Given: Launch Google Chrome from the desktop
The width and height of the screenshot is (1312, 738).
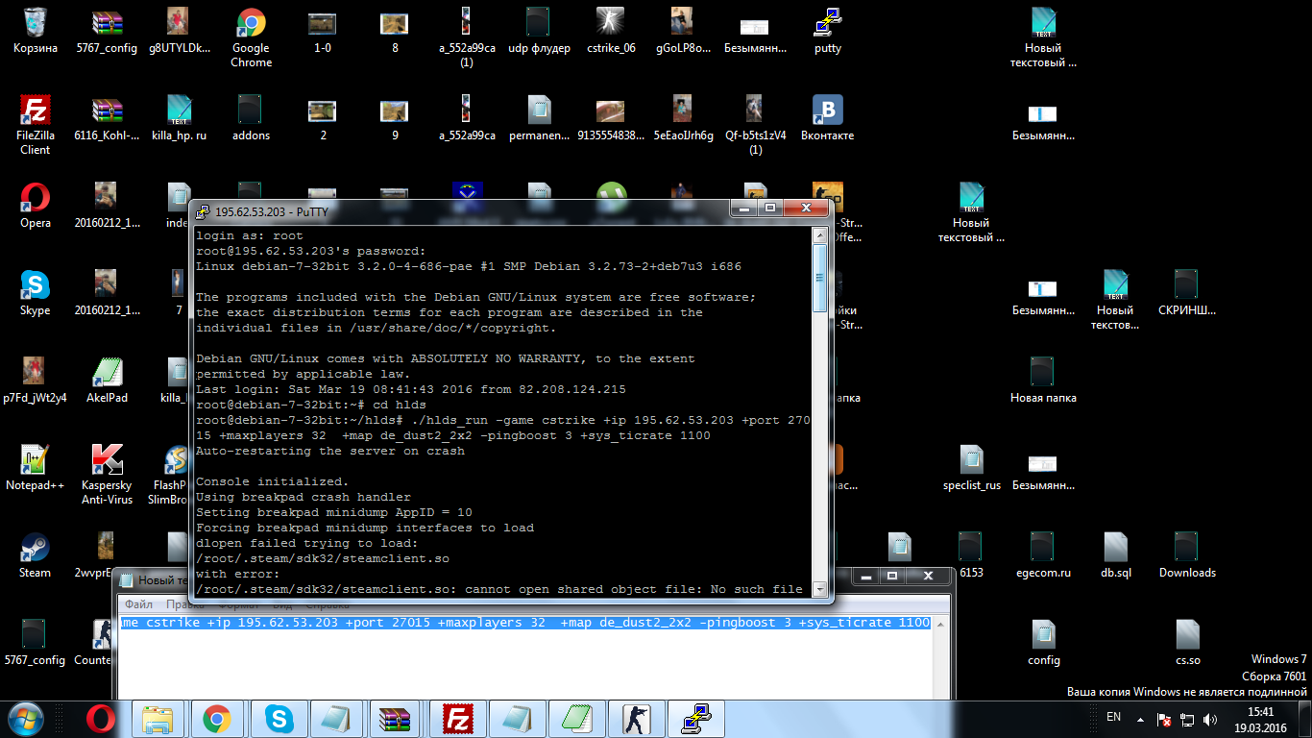Looking at the screenshot, I should pos(251,37).
